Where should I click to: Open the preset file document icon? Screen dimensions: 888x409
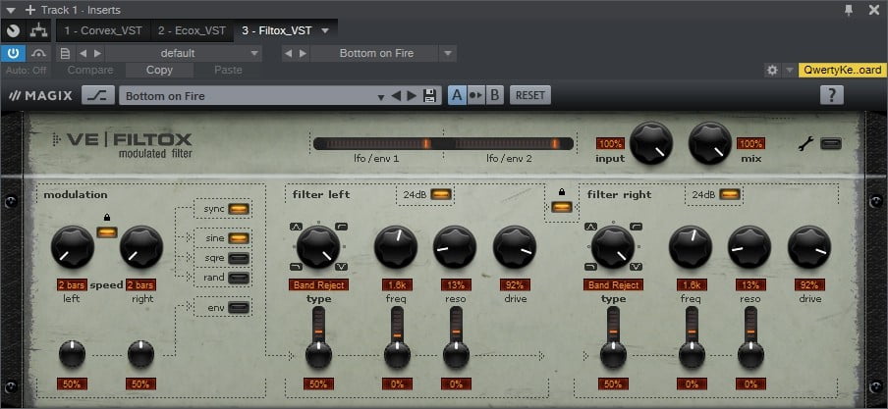pos(65,53)
